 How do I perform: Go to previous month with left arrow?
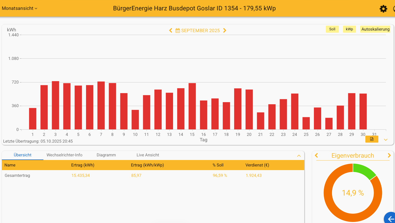coord(171,31)
